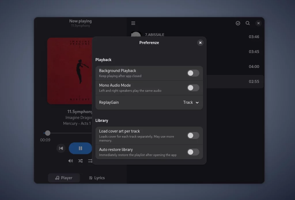Click the 03:45 track duration
This screenshot has width=295, height=200.
[x=254, y=52]
